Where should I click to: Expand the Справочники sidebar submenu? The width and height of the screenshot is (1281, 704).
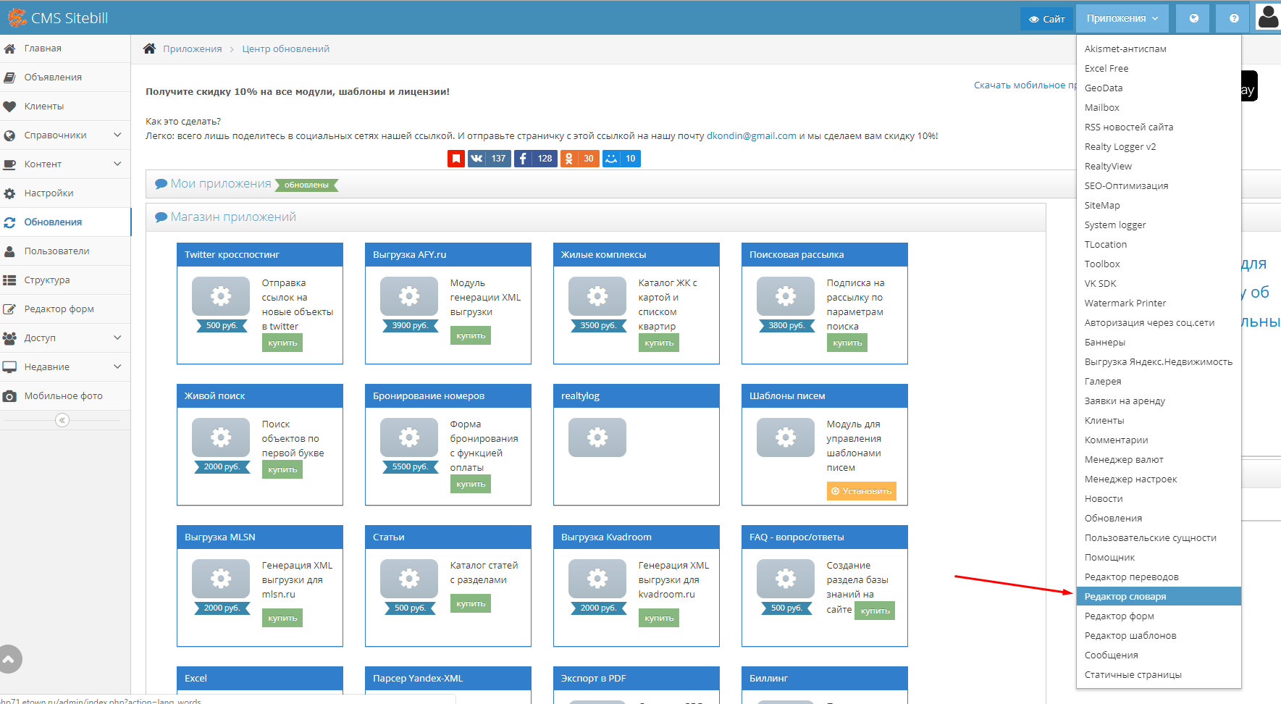[117, 135]
